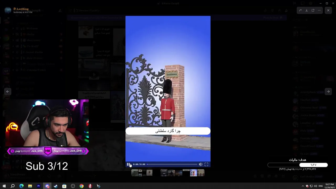
Task: Select the last thumbnail in the media strip
Action: click(x=201, y=173)
